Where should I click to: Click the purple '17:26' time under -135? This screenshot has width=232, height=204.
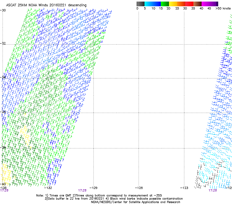pos(4,191)
